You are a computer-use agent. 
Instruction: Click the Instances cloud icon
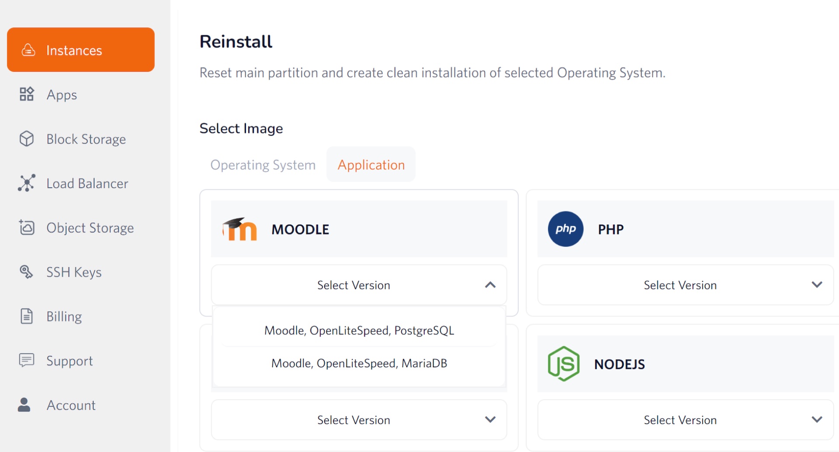tap(28, 50)
